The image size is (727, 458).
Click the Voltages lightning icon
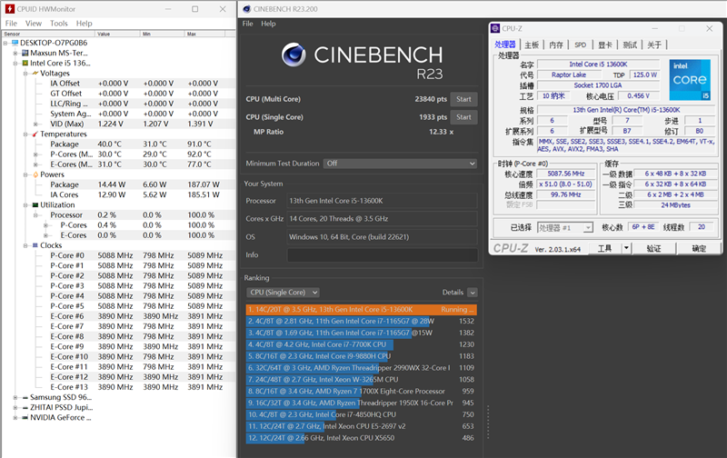point(35,74)
